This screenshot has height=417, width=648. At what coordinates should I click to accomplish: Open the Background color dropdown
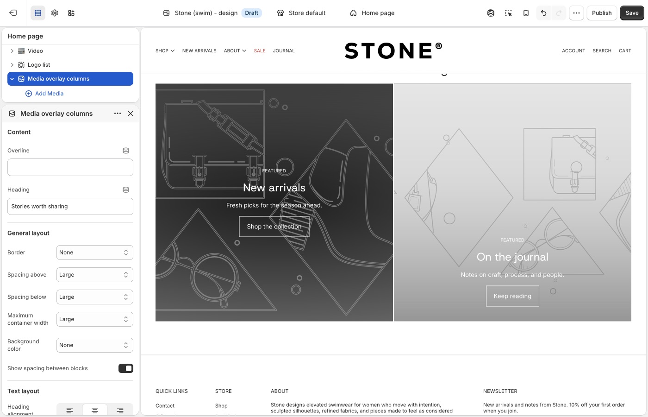[95, 345]
